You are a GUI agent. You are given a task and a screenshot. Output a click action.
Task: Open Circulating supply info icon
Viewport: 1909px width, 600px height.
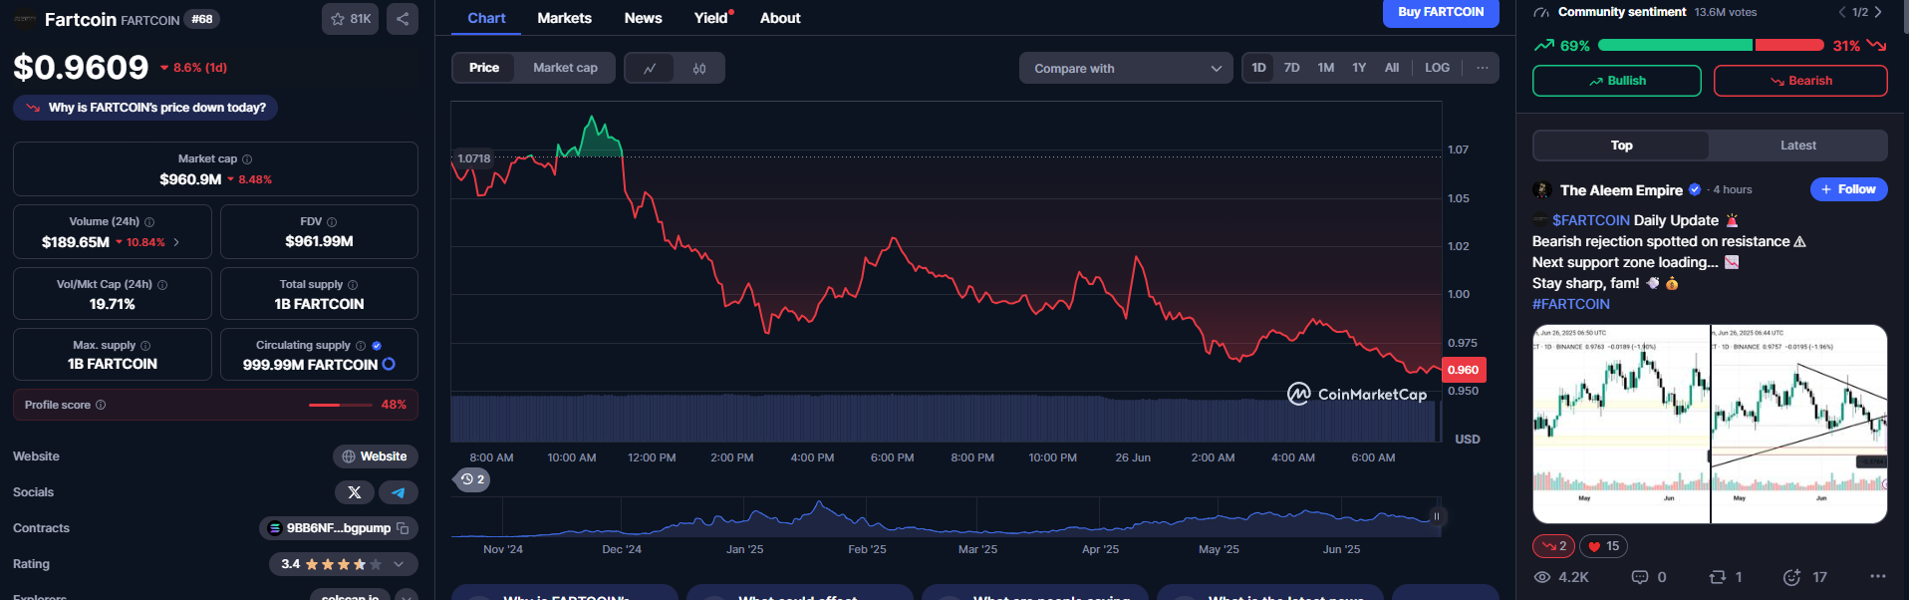361,346
